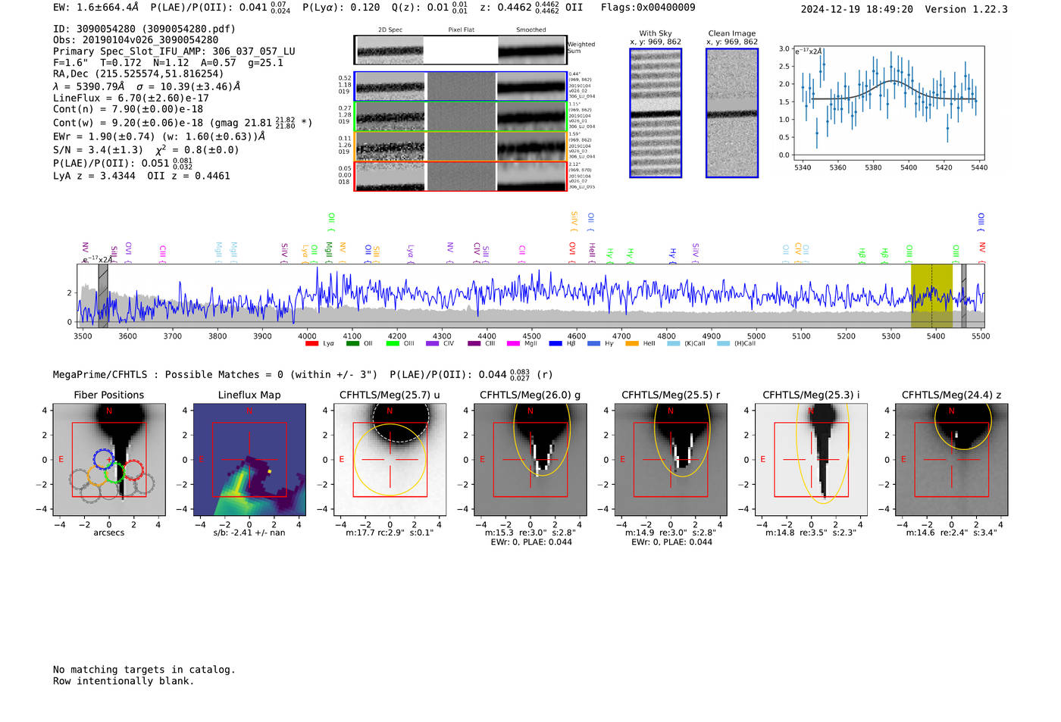Select the CFHTLS g-band cutout
The image size is (1061, 722).
530,460
